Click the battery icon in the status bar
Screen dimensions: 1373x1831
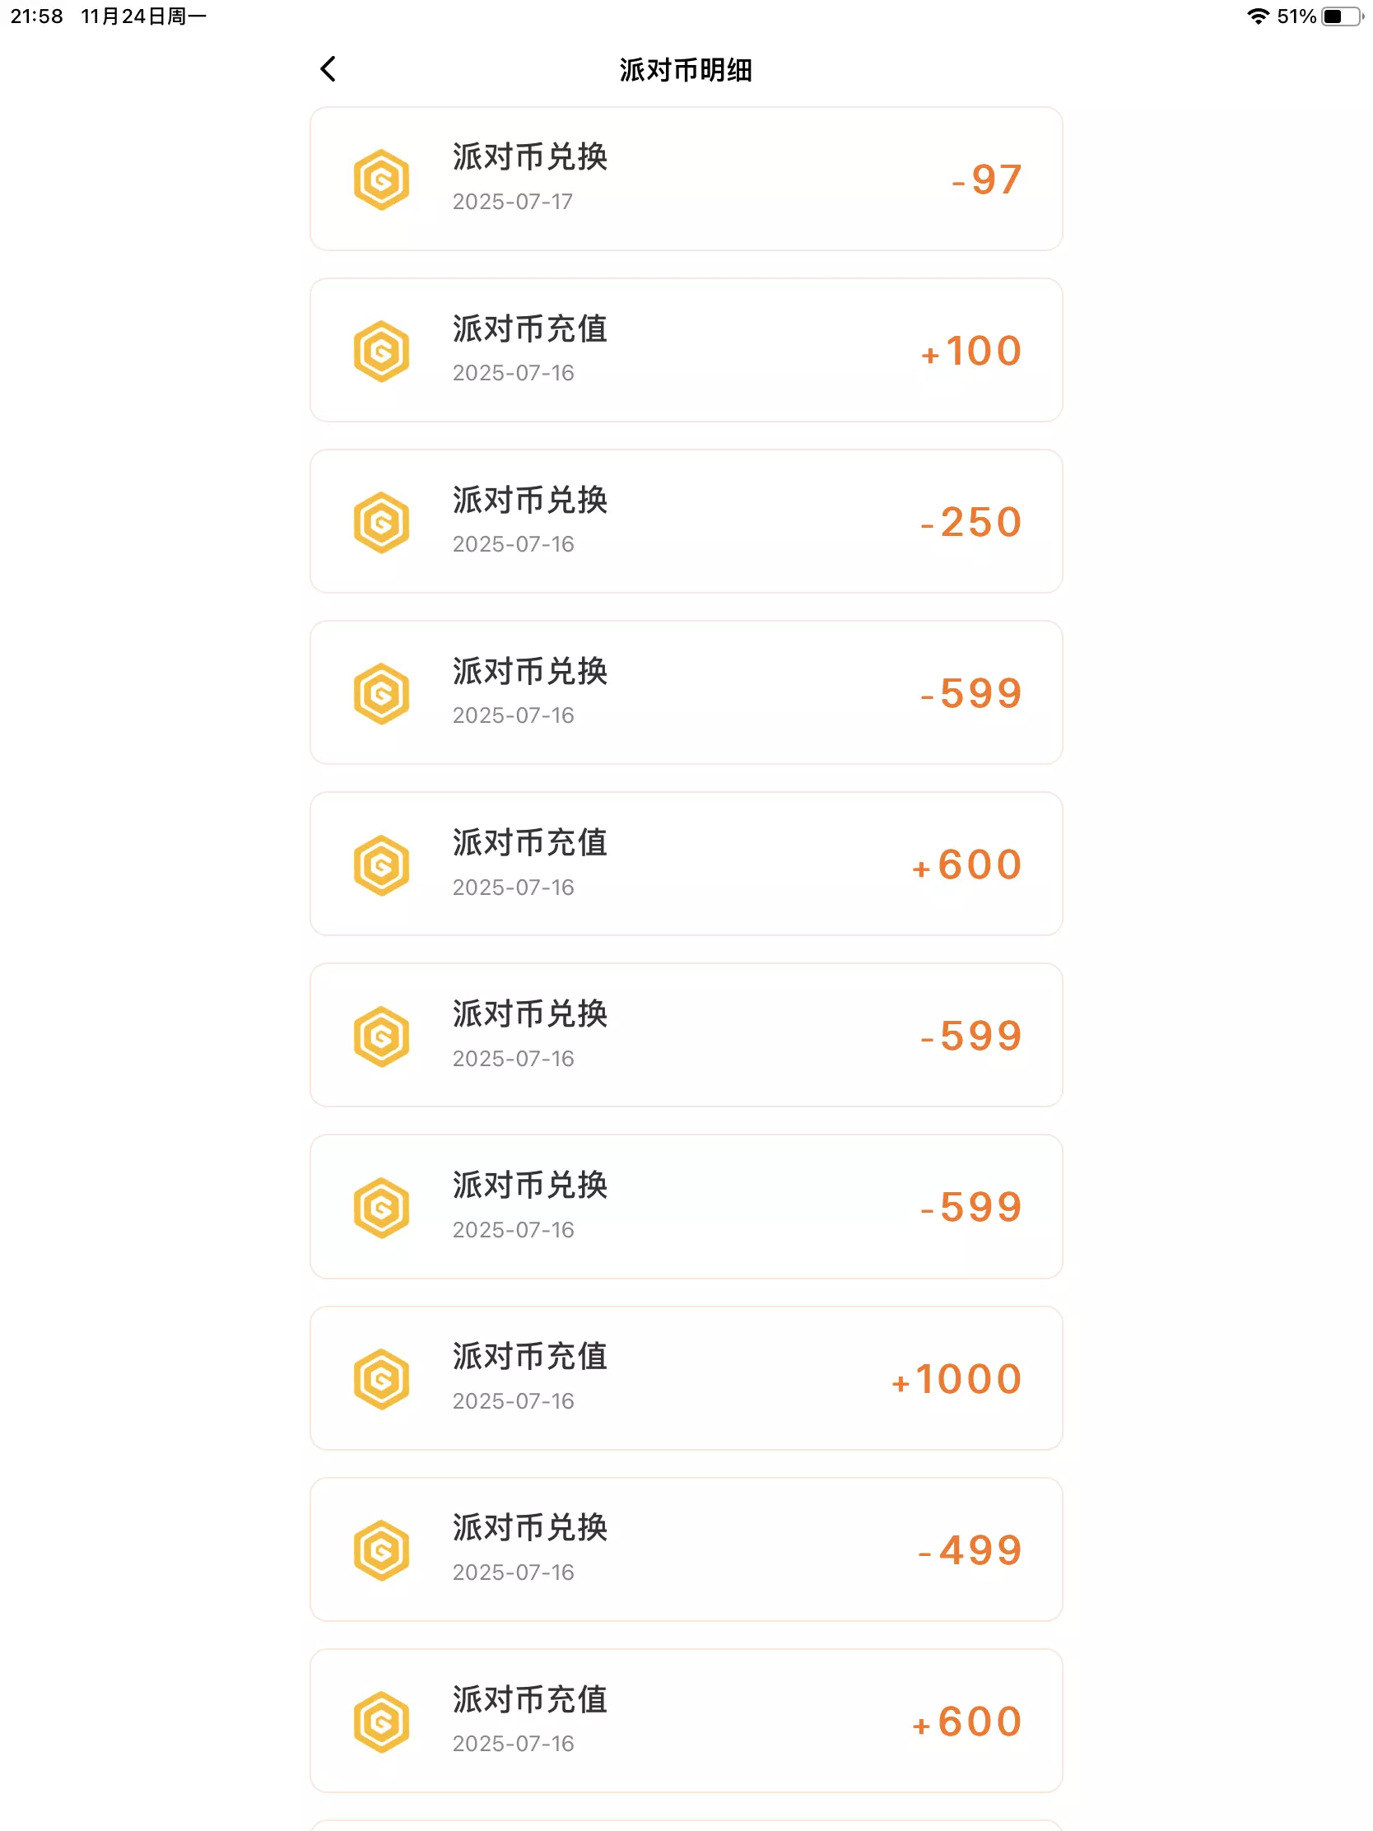pos(1341,16)
